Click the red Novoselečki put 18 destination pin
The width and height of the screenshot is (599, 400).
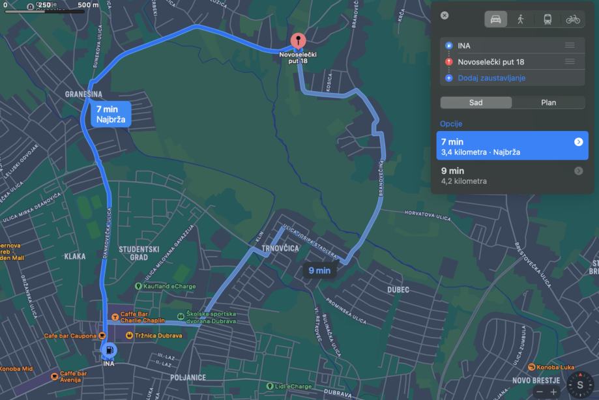coord(298,41)
